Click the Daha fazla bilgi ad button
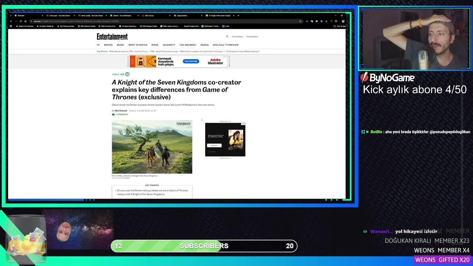 coord(191,61)
